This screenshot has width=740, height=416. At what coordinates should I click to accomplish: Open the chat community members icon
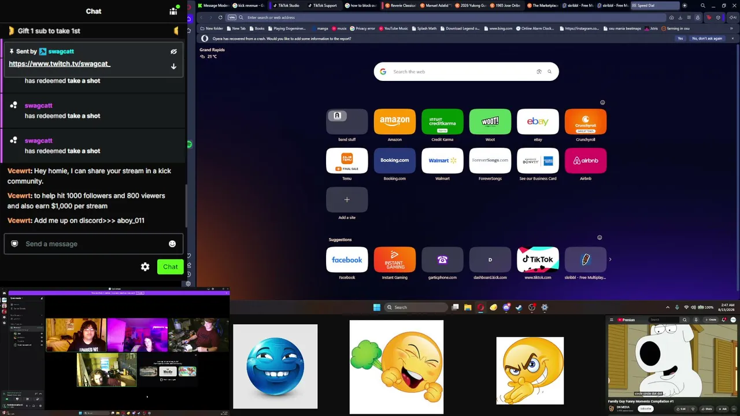coord(173,11)
